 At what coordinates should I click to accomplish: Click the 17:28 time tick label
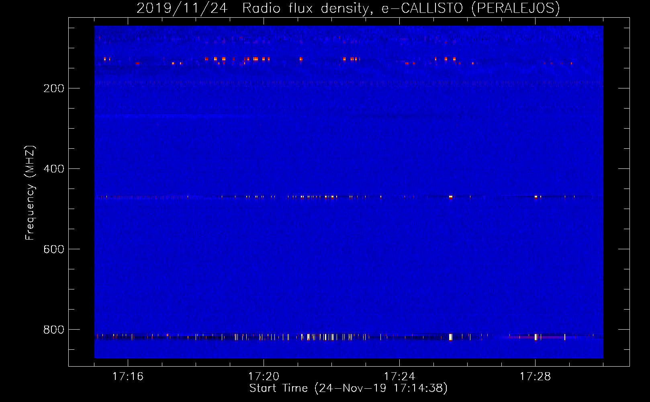(535, 377)
